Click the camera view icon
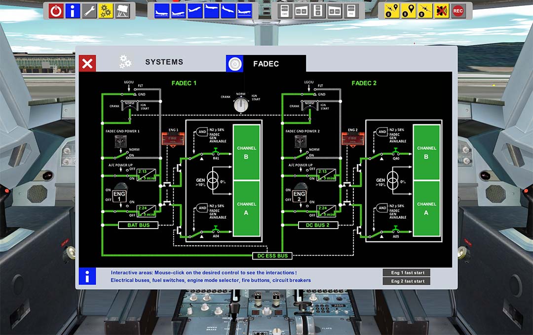Screen dimensions: 533x335 (x=122, y=11)
